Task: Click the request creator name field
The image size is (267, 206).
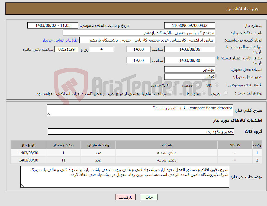Action: 147,40
